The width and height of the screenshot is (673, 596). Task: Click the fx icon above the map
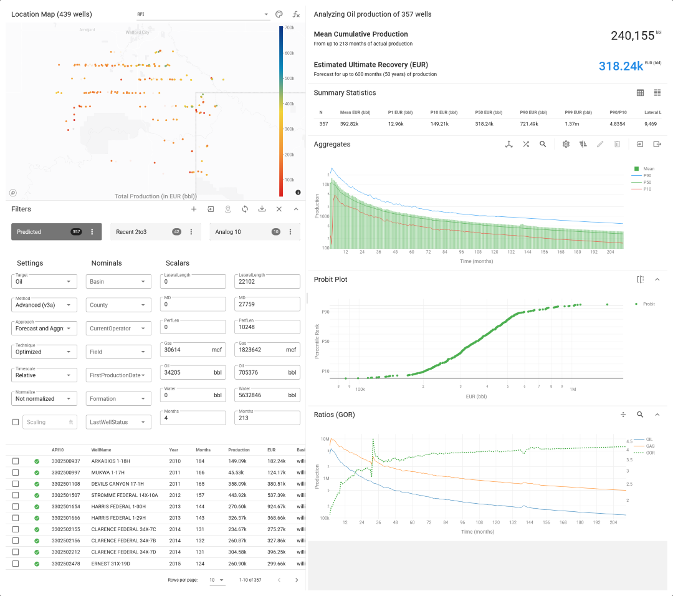pos(296,14)
